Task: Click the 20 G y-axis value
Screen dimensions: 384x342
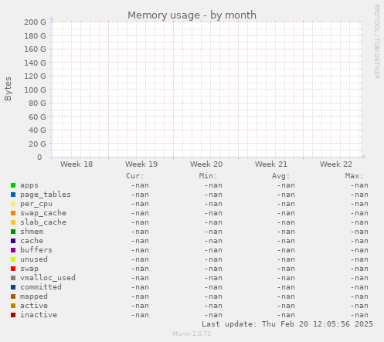Action: [x=37, y=144]
